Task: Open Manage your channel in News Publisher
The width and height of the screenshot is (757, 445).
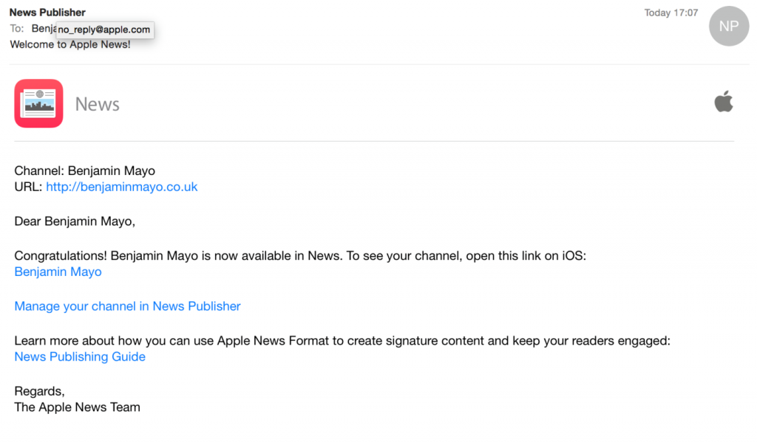Action: click(x=126, y=306)
